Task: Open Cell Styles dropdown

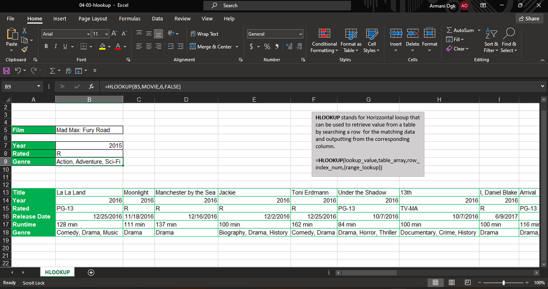Action: (x=372, y=40)
